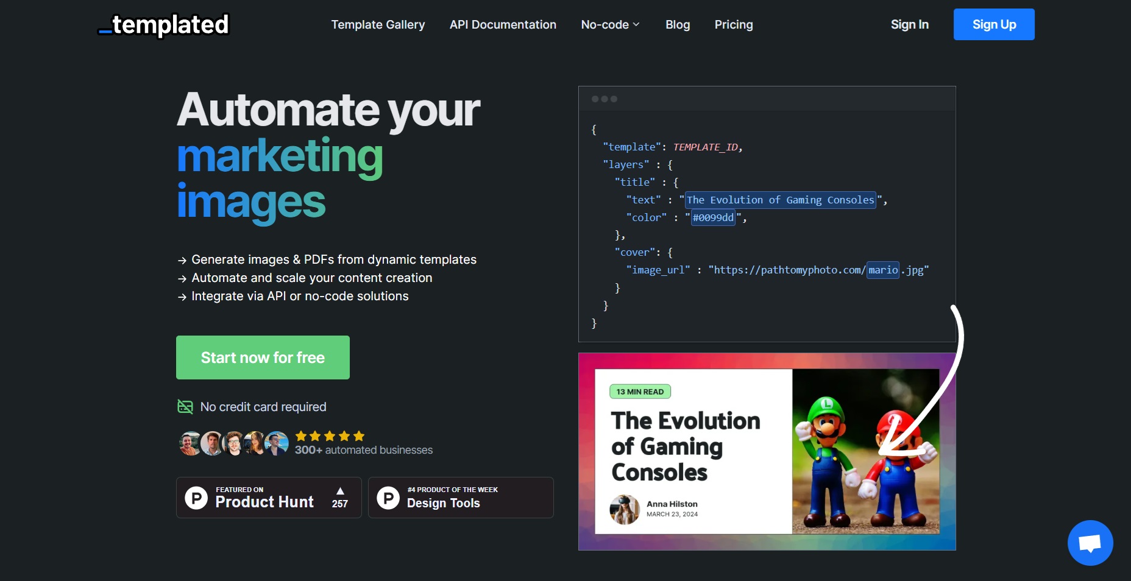Click the Mario and Luigi cover photo
This screenshot has width=1131, height=581.
865,451
